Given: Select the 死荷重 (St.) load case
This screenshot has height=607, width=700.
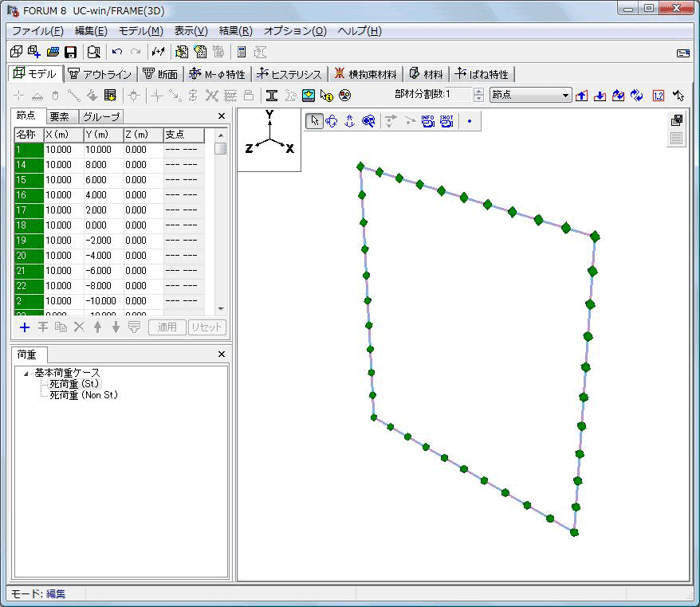Looking at the screenshot, I should [x=74, y=384].
